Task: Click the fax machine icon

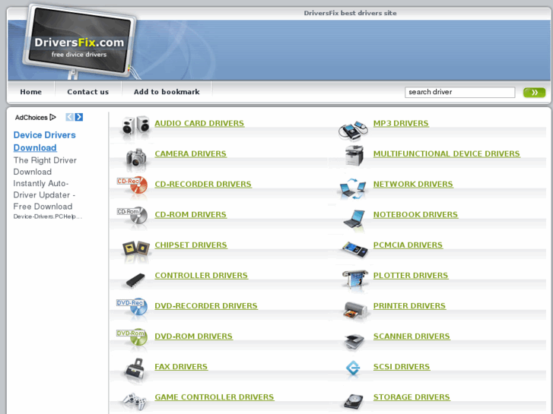Action: [135, 369]
